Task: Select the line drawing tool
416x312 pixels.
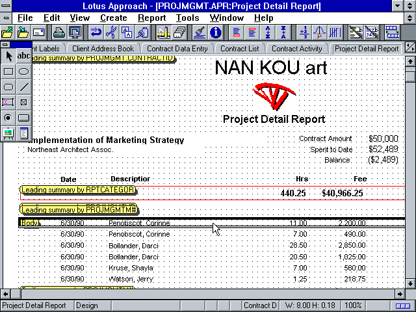Action: tap(24, 87)
